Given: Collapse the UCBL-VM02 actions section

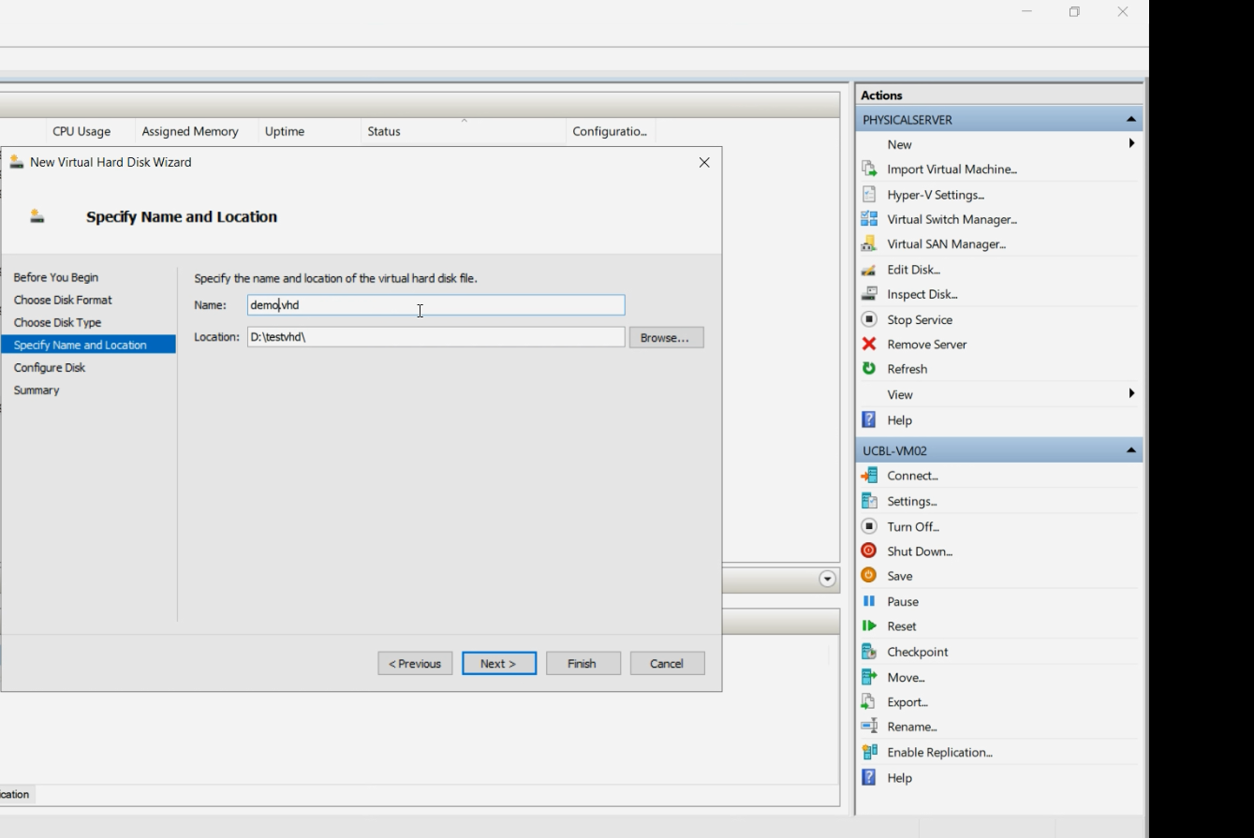Looking at the screenshot, I should [x=1130, y=450].
